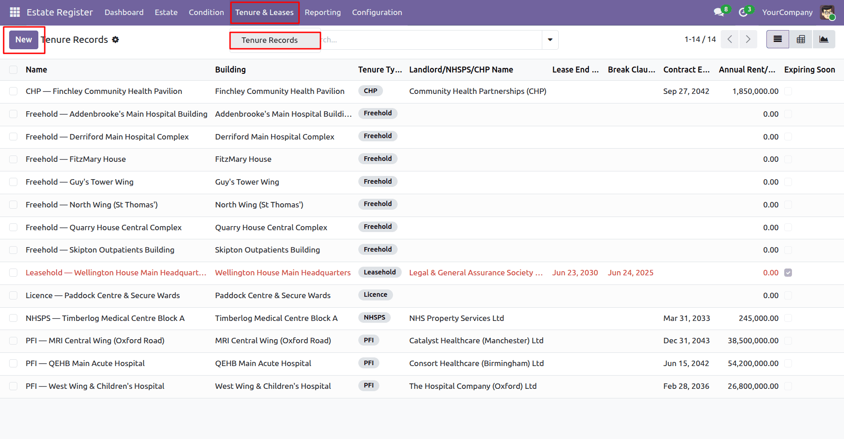This screenshot has width=844, height=439.
Task: Click Quarry House Central Complex building cell
Action: 271,227
